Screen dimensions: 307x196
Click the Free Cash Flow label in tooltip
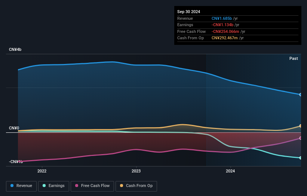[191, 31]
